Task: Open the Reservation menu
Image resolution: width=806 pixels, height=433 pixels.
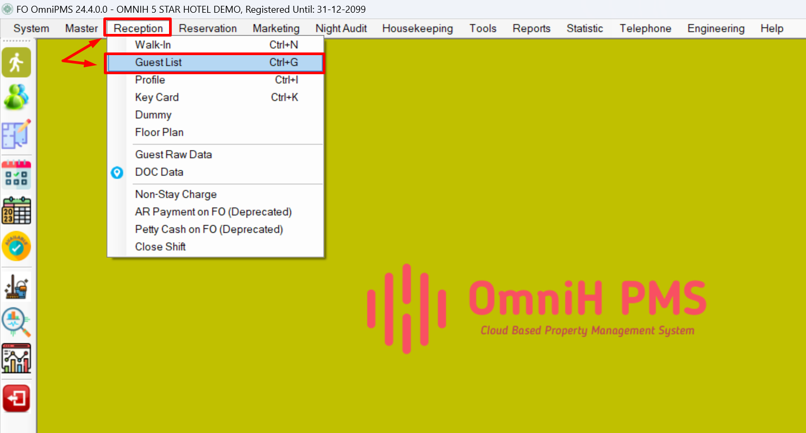Action: tap(208, 29)
